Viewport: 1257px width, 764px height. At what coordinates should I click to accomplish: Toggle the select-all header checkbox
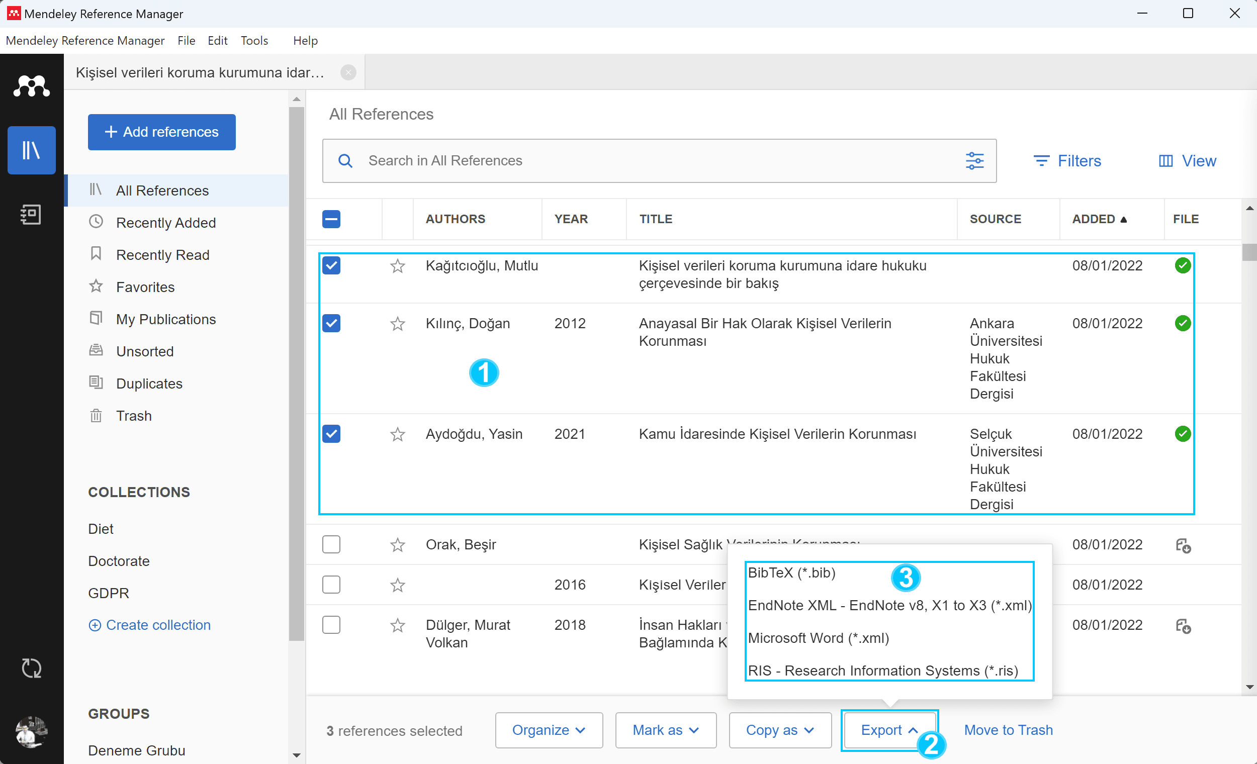331,219
